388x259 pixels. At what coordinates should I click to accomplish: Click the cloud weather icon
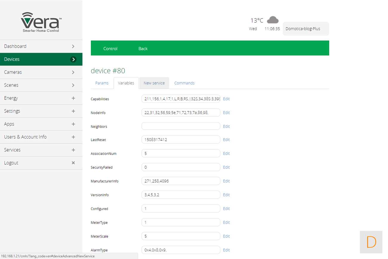[x=272, y=20]
